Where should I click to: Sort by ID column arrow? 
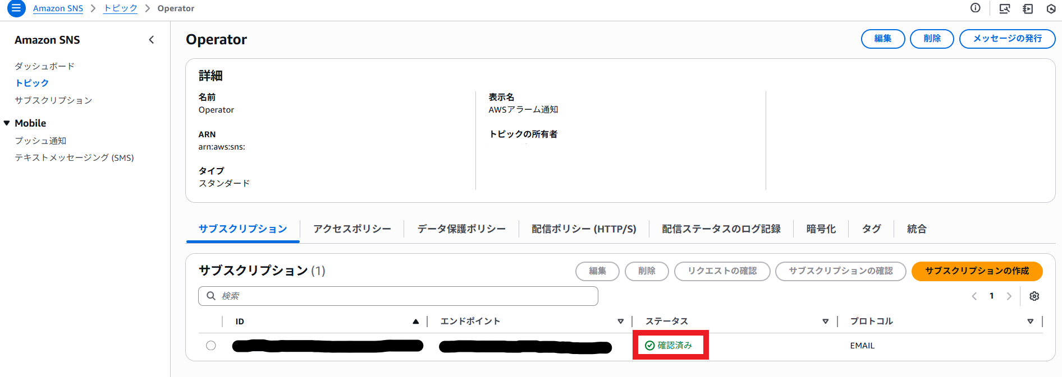415,322
